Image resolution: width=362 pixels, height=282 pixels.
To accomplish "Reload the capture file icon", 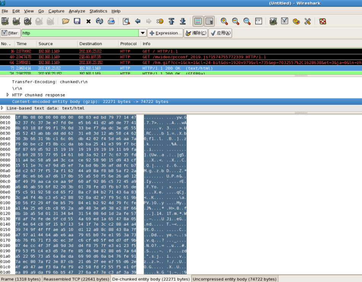I will (99, 21).
